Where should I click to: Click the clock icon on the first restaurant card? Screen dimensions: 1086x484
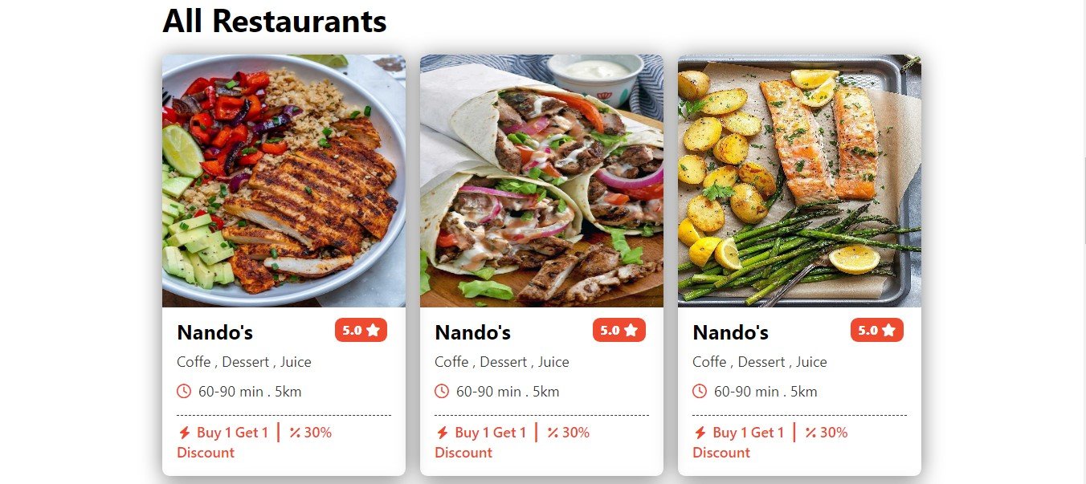point(184,391)
